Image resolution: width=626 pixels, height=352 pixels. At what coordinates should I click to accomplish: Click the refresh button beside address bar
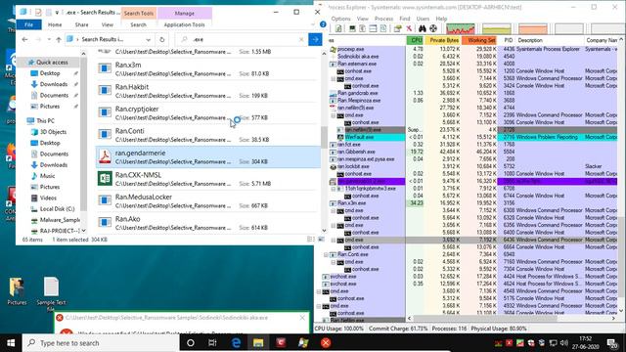click(x=161, y=39)
